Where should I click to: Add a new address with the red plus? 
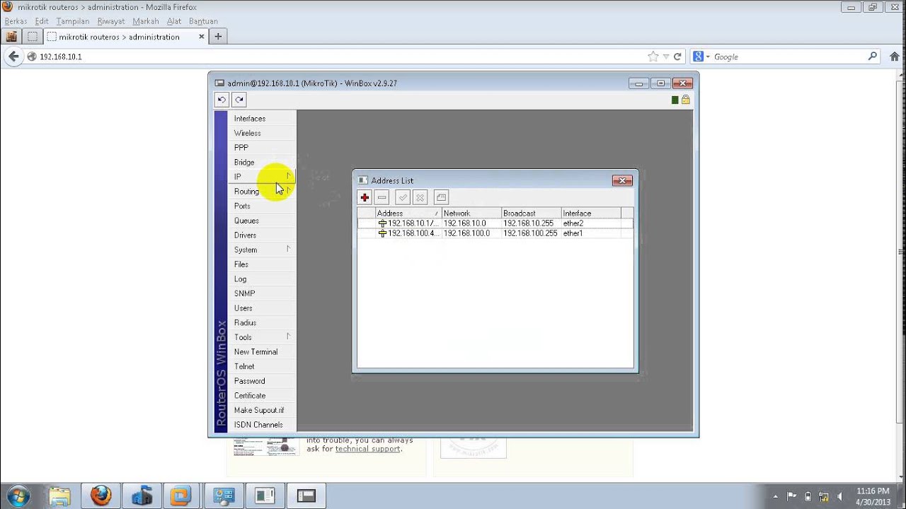(x=365, y=198)
